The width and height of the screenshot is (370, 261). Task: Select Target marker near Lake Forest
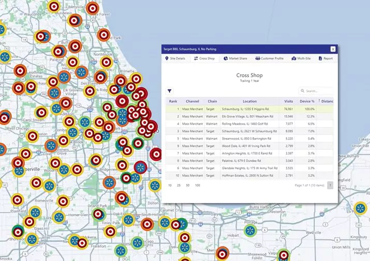click(x=92, y=8)
